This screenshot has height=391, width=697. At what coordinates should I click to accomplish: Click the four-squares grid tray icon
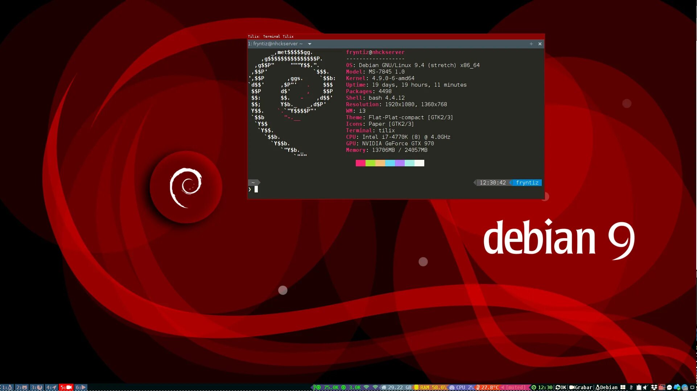[x=623, y=387]
